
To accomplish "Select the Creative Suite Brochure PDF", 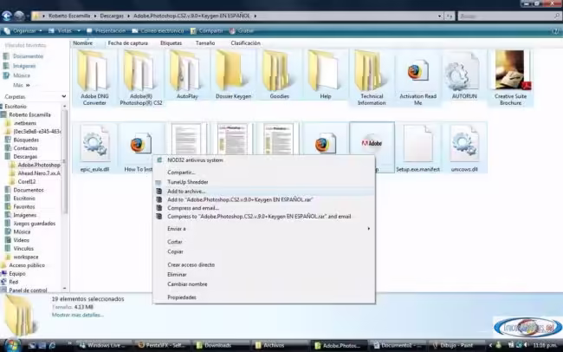I will coord(510,78).
